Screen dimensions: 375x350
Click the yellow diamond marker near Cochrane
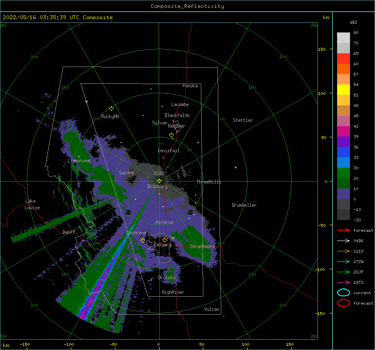point(142,240)
